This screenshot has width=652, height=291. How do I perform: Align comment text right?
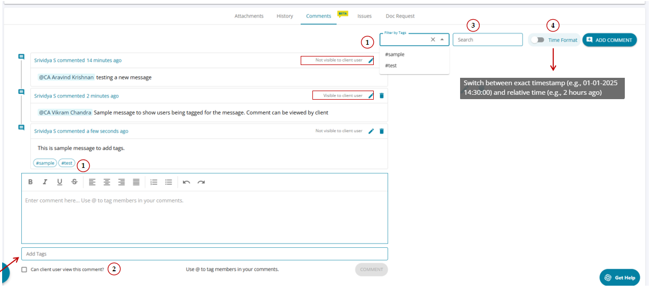(122, 182)
